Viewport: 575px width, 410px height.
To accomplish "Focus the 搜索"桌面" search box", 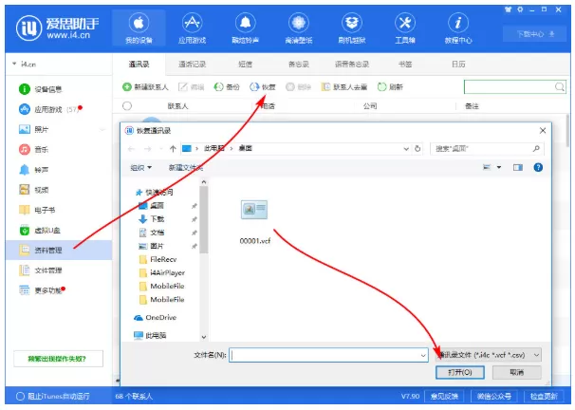I will [x=487, y=148].
